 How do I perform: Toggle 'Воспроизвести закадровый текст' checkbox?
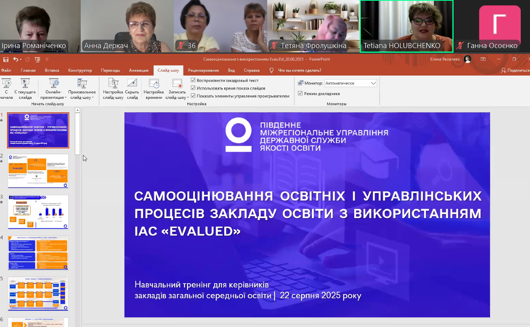(193, 81)
